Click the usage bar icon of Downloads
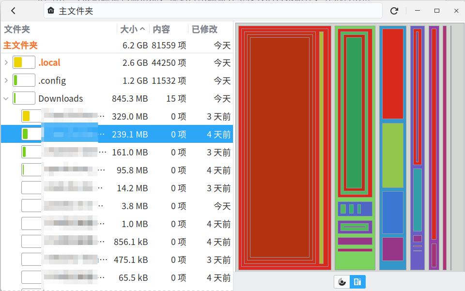465x291 pixels. pyautogui.click(x=24, y=98)
